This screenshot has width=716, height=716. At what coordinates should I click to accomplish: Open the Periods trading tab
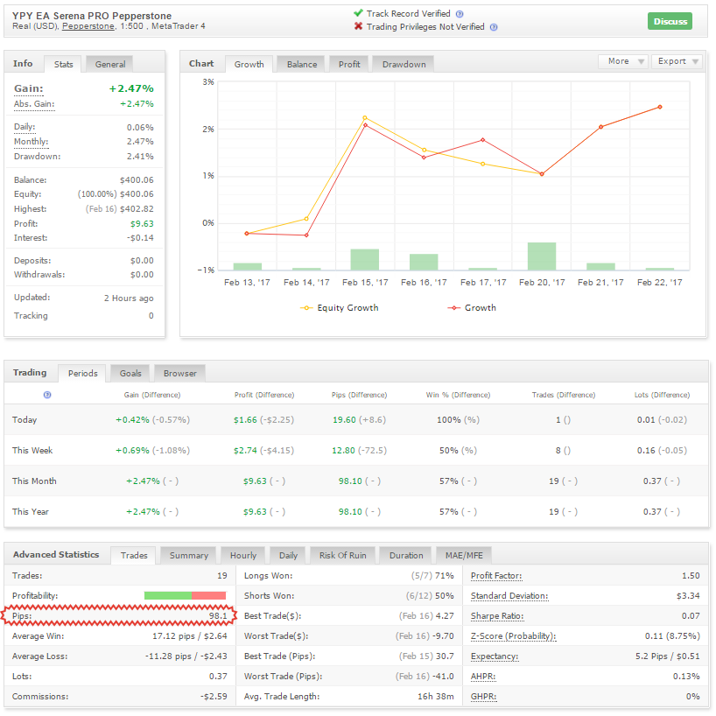tap(82, 374)
